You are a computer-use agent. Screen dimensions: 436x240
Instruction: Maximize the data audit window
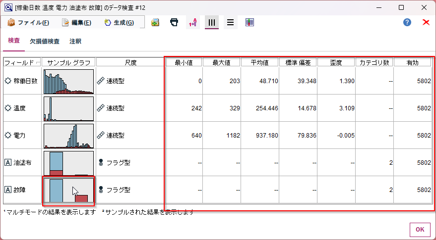(x=401, y=7)
